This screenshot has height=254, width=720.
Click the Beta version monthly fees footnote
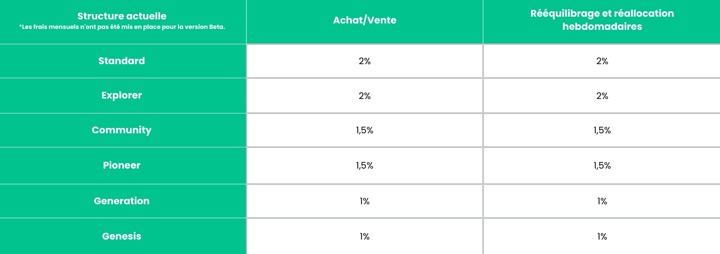click(122, 27)
